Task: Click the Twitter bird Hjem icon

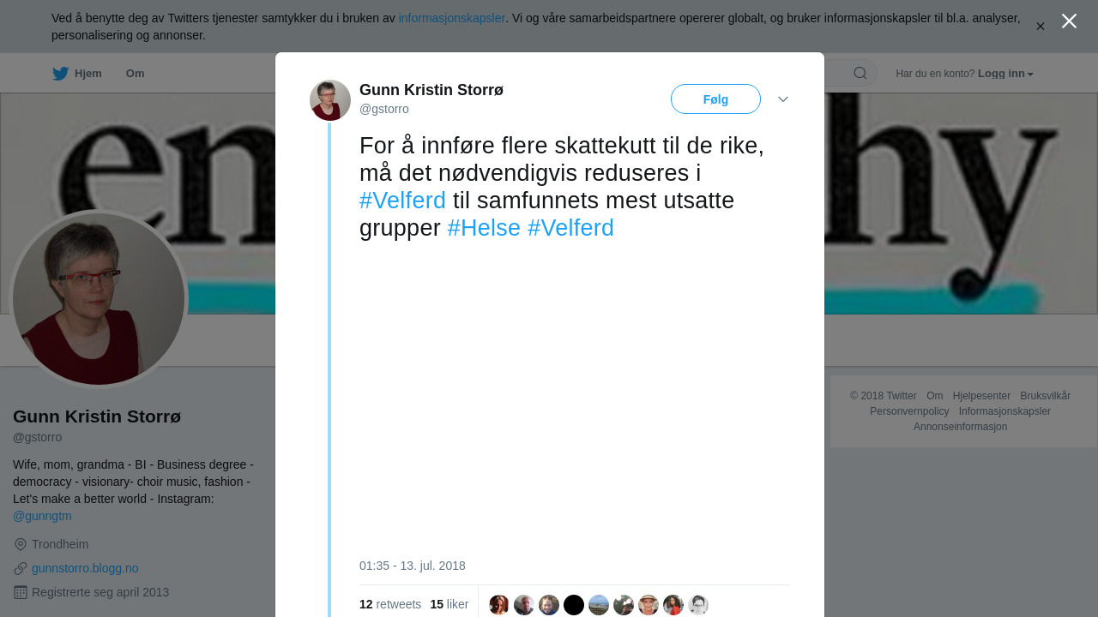Action: (x=61, y=74)
